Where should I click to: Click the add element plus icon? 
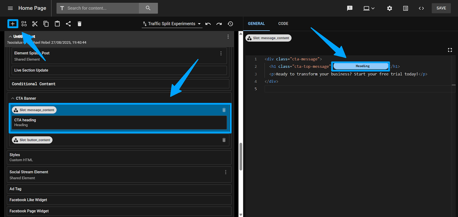click(x=13, y=24)
